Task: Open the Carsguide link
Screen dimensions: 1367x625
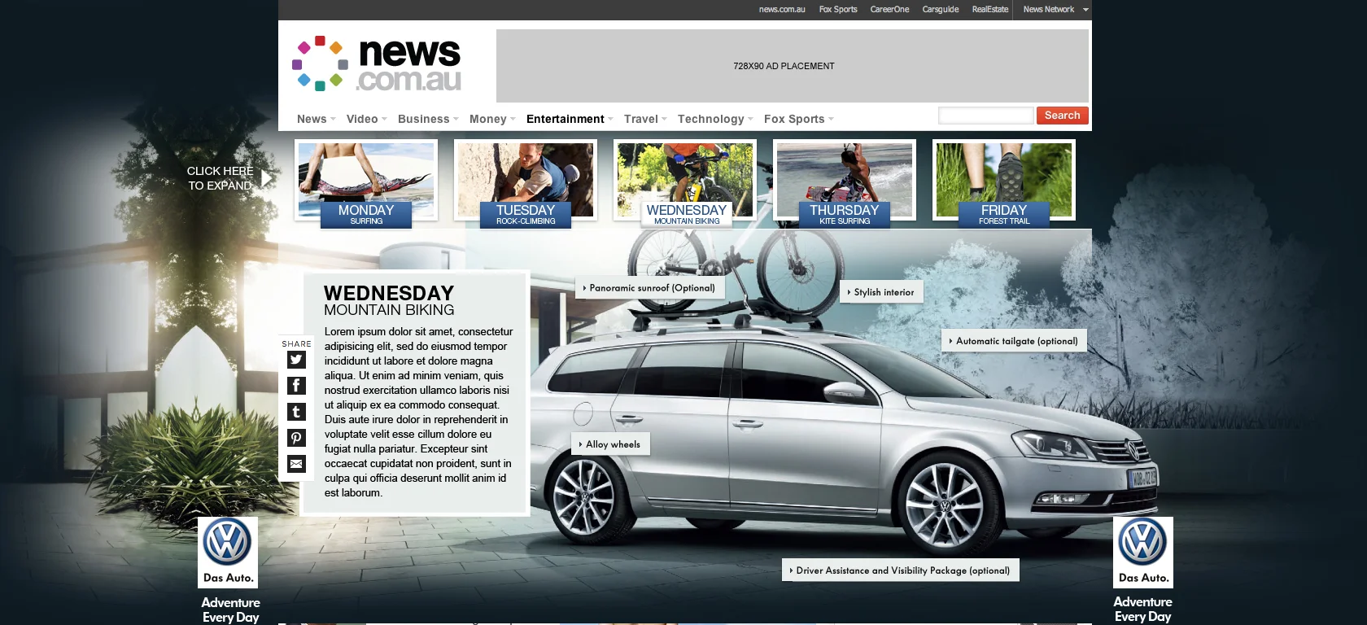Action: 941,10
